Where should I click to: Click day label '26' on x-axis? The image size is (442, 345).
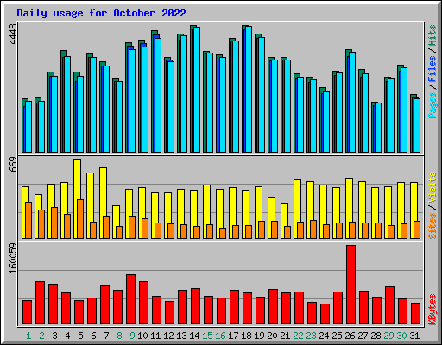coord(350,336)
